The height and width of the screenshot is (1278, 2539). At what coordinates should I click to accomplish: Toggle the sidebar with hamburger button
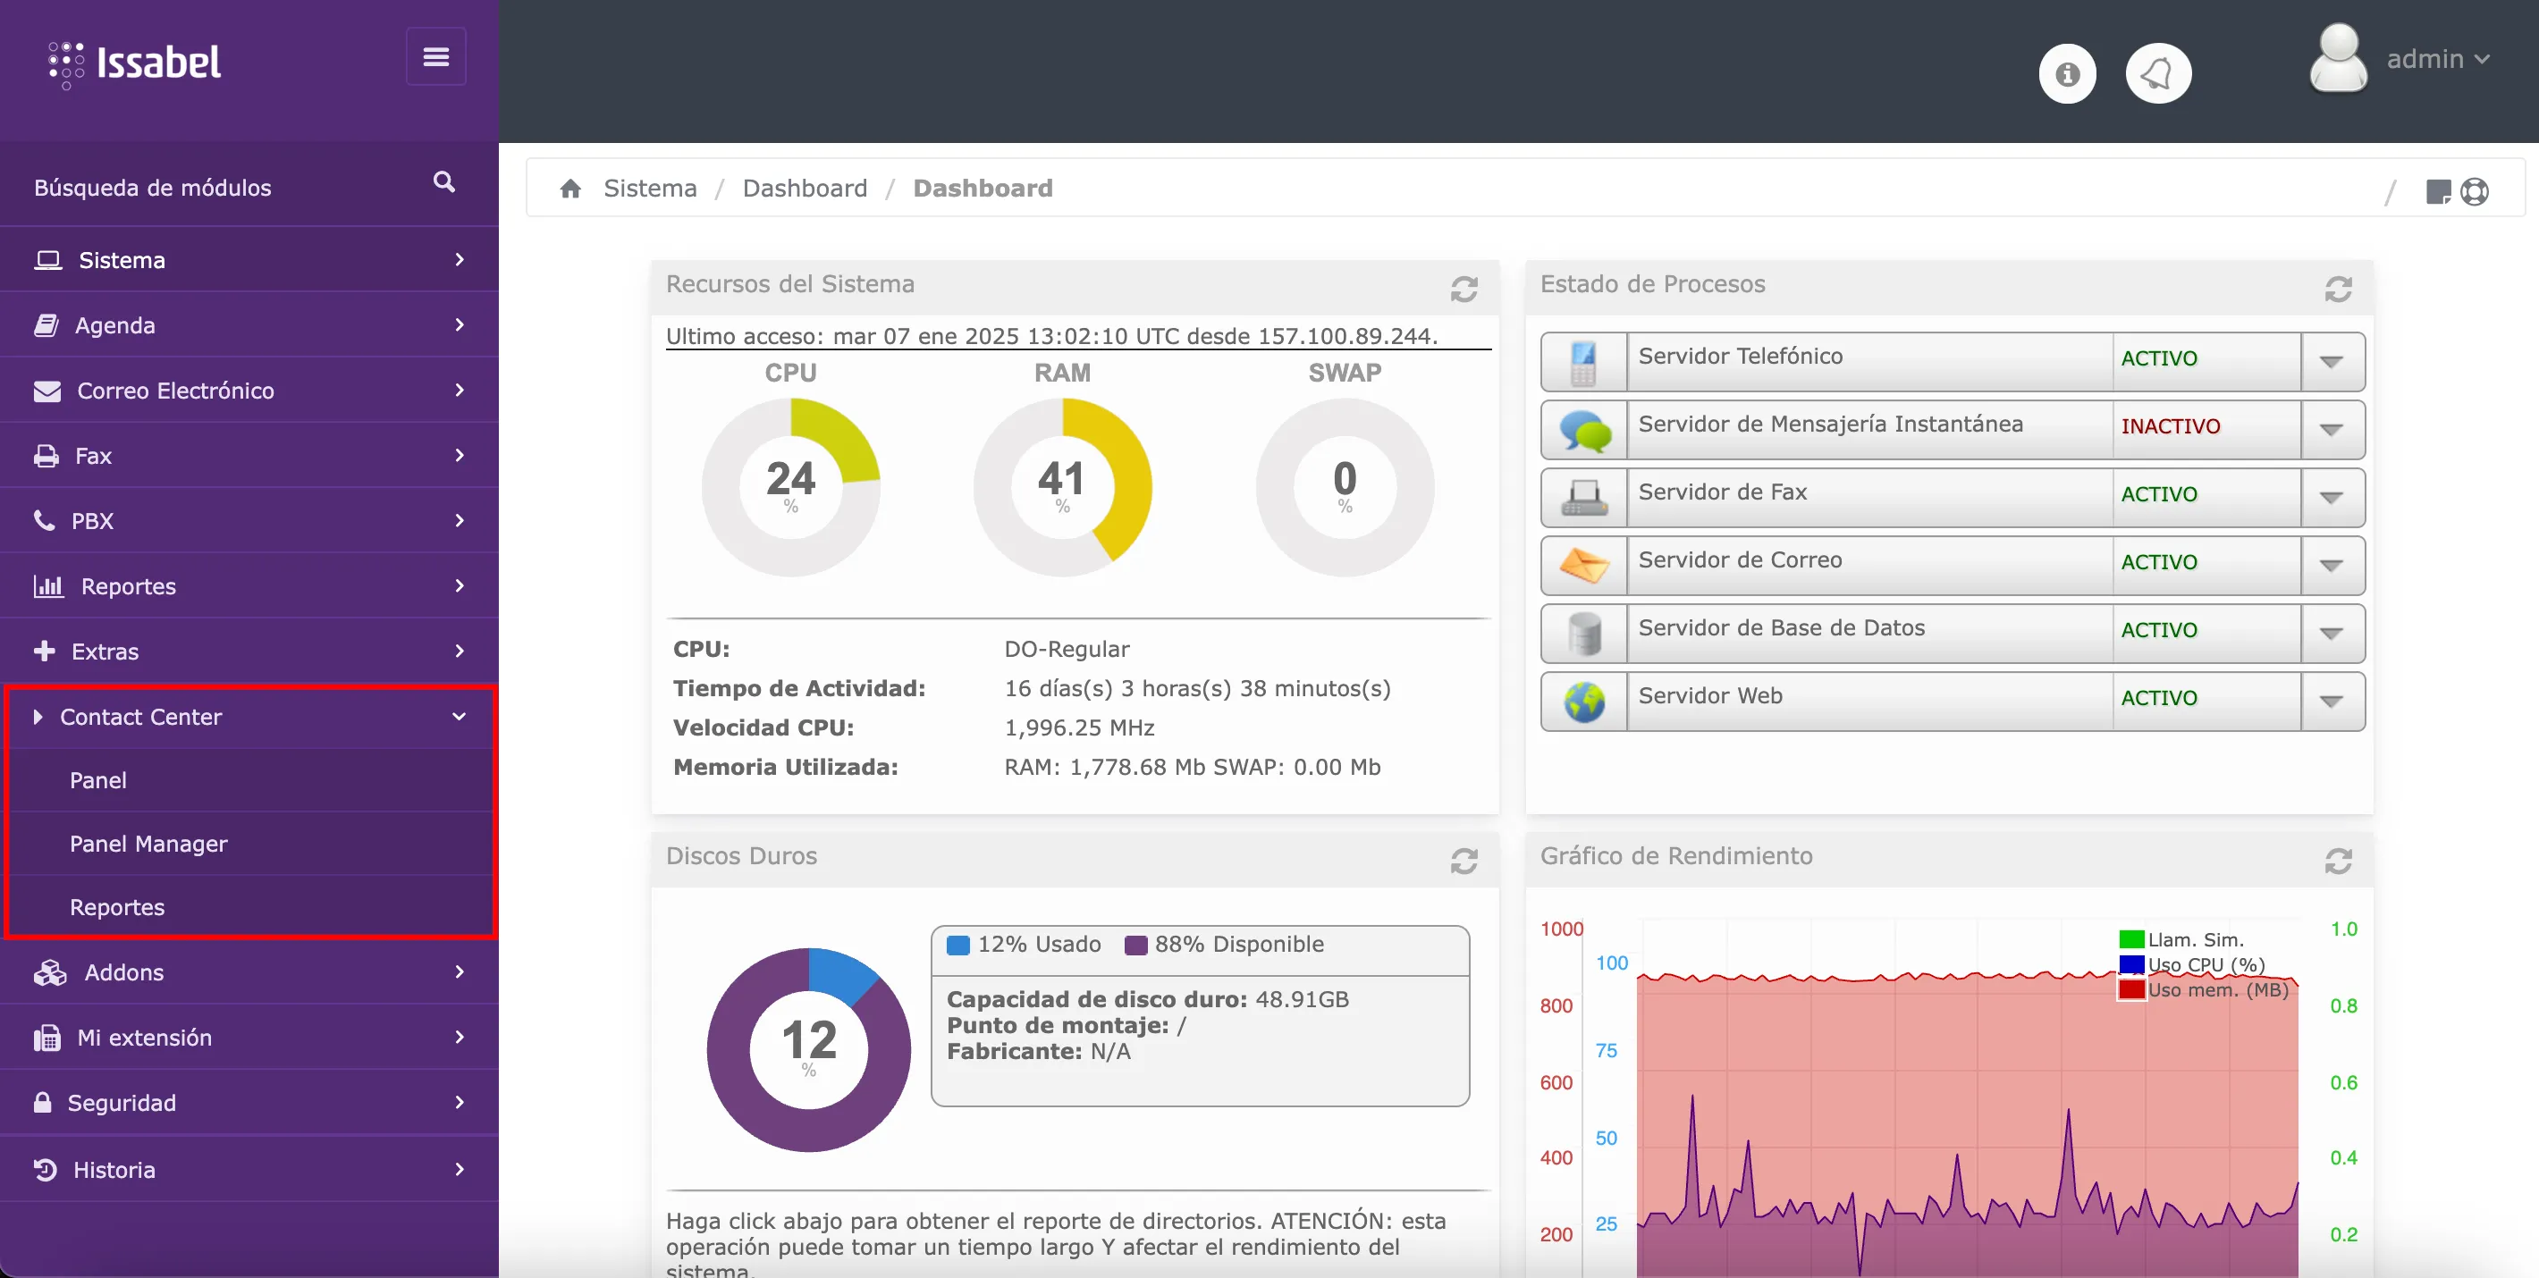(x=434, y=55)
